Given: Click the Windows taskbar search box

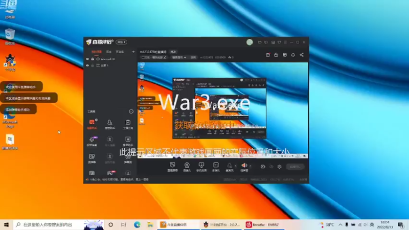Looking at the screenshot, I should tap(58, 224).
